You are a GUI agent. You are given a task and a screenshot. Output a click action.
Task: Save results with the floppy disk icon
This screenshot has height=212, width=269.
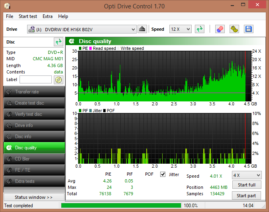pyautogui.click(x=249, y=29)
